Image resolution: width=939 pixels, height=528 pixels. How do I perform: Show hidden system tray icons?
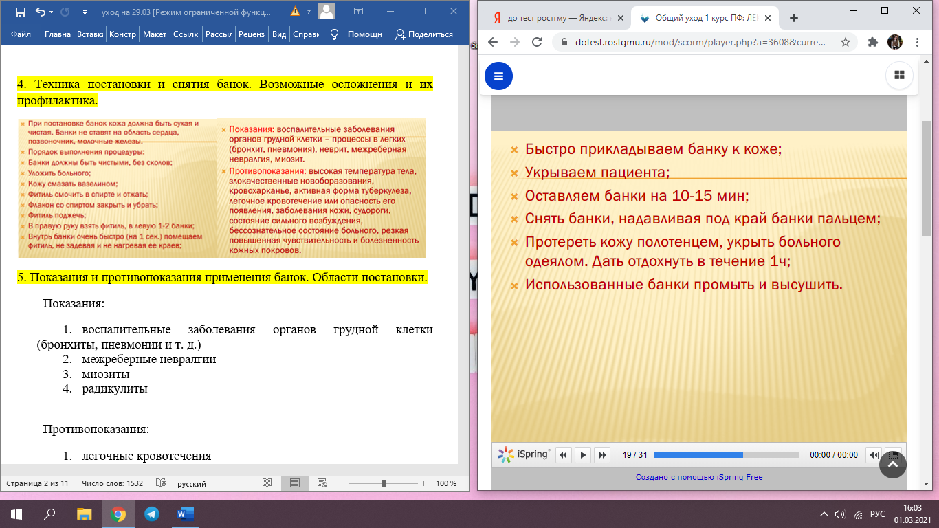point(824,514)
